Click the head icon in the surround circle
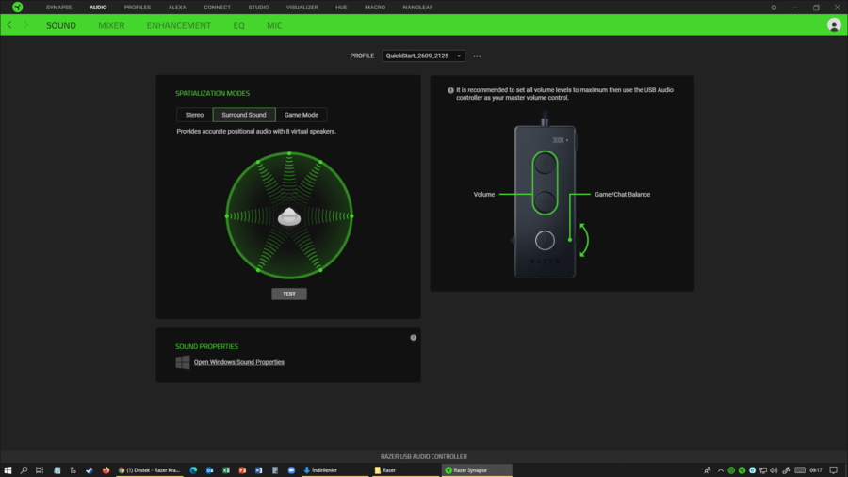 pyautogui.click(x=289, y=216)
